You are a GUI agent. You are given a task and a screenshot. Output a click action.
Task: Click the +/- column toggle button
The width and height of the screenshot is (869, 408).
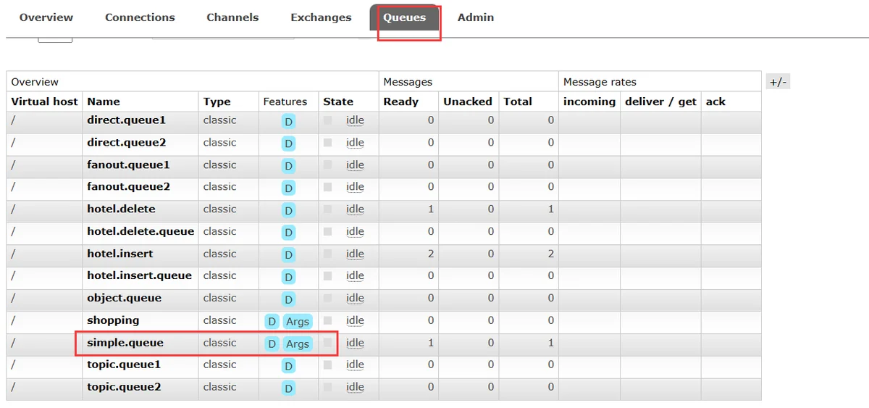(778, 82)
